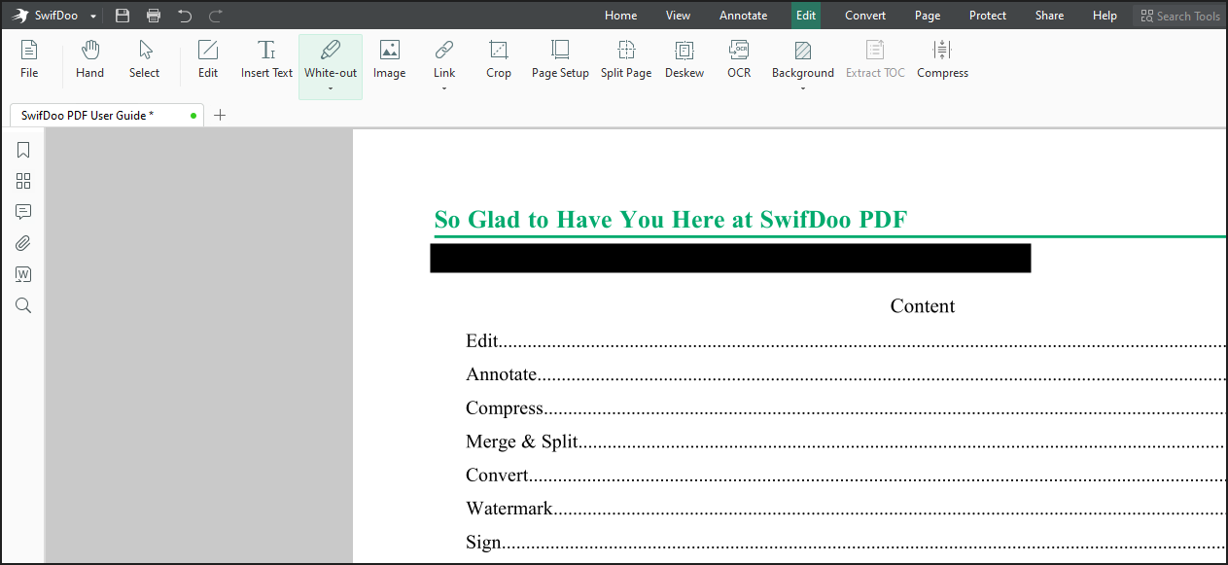Open the Compress tool
Image resolution: width=1228 pixels, height=565 pixels.
942,59
